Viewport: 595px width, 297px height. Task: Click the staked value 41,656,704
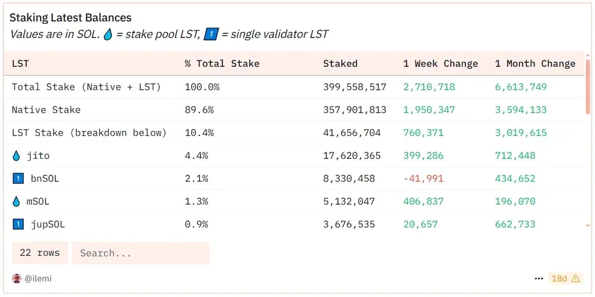[x=352, y=133]
